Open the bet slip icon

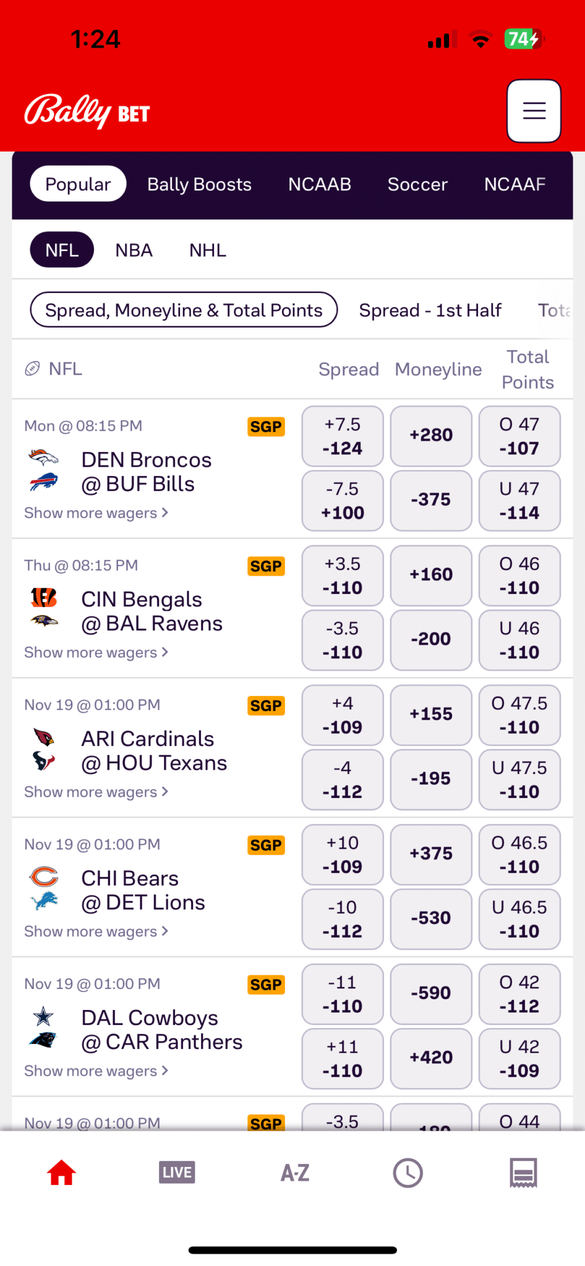click(523, 1171)
